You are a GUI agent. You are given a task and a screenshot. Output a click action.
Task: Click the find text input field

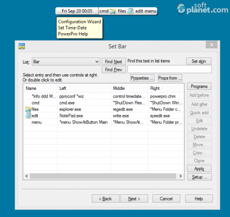(x=170, y=69)
